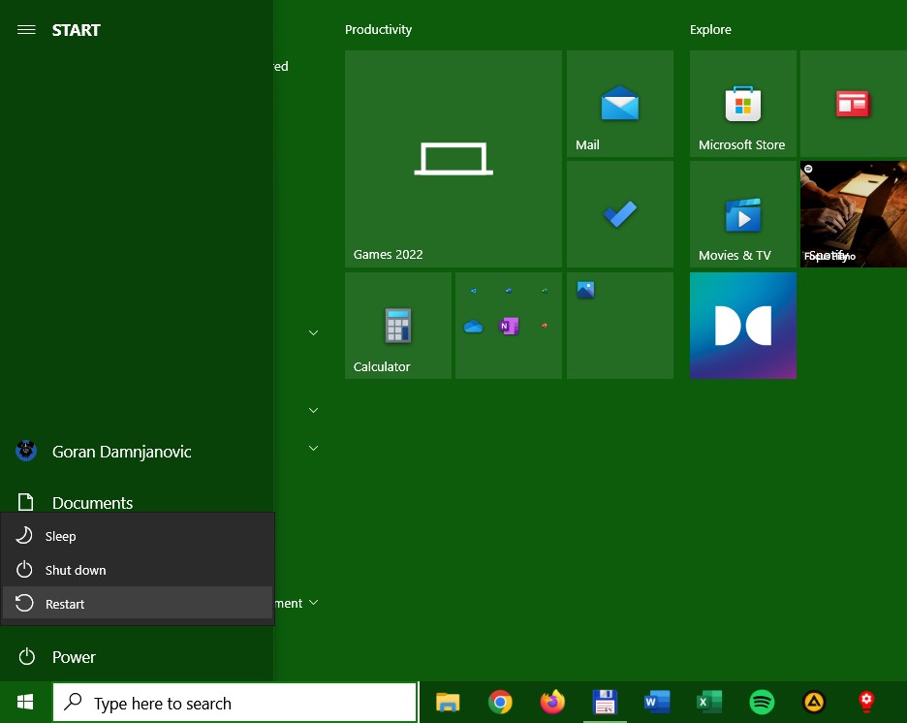Open the red News tile
Screen dimensions: 907x723
(x=854, y=104)
